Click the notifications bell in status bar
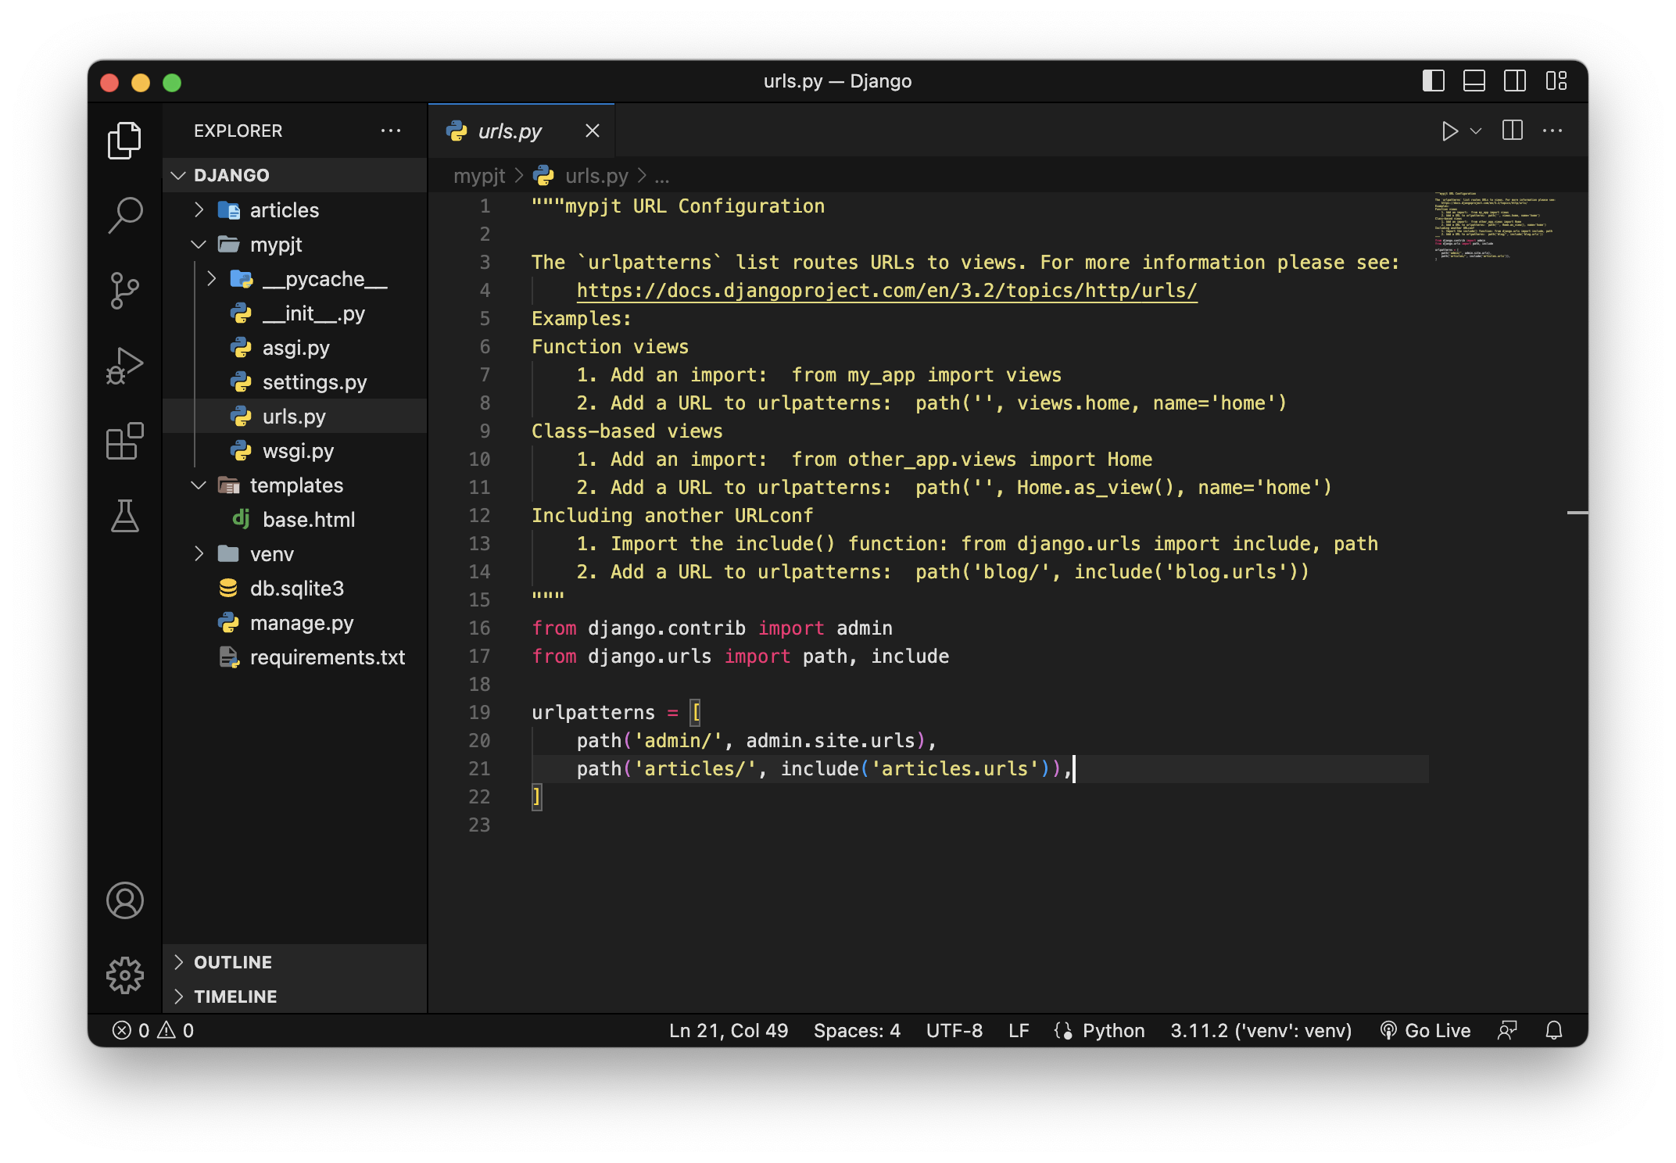This screenshot has width=1676, height=1163. click(x=1554, y=1031)
